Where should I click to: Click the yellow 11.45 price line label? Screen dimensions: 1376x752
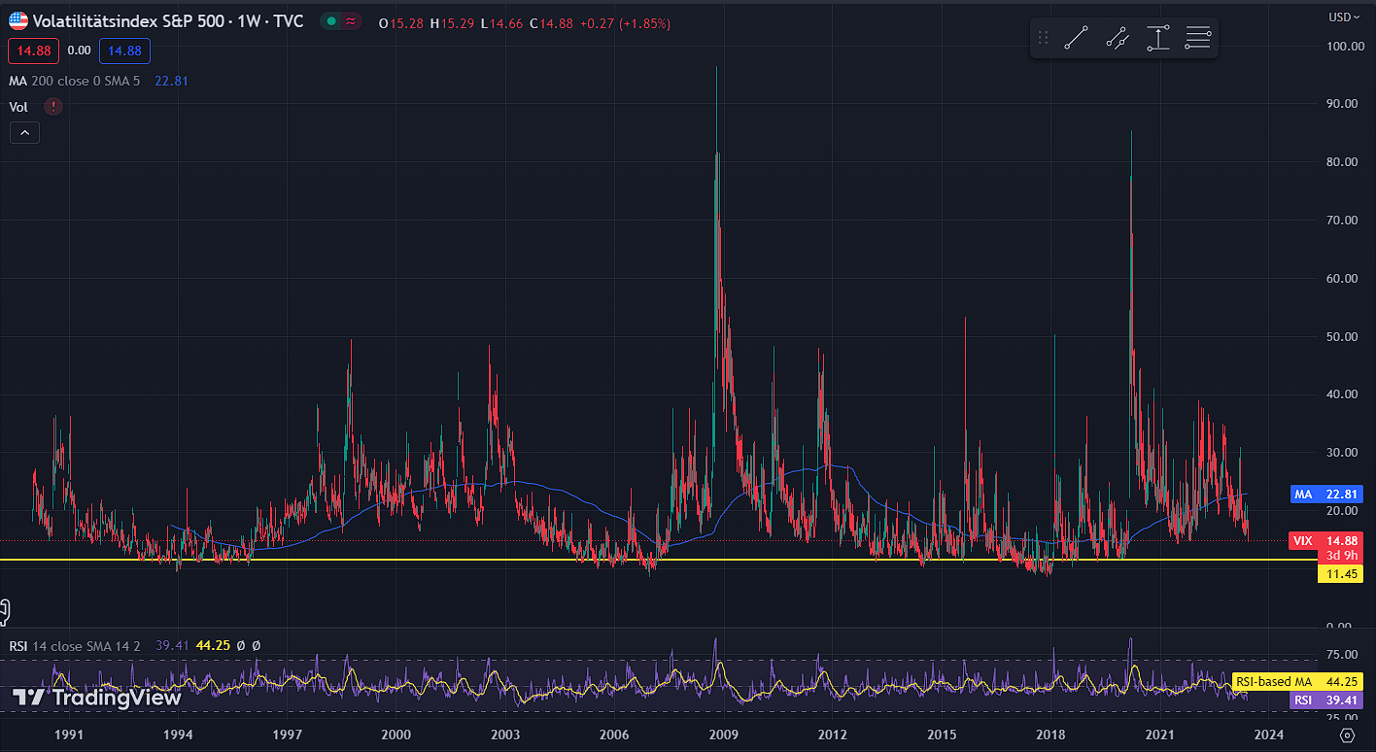pos(1338,574)
